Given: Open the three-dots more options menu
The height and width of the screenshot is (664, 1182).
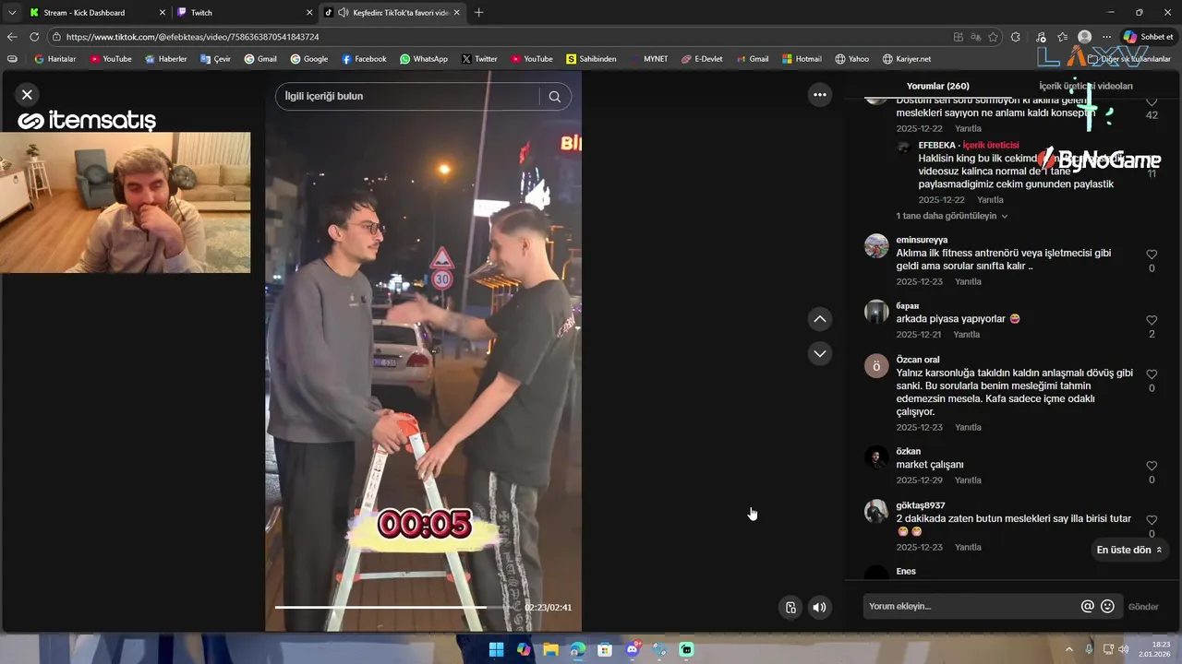Looking at the screenshot, I should (x=819, y=94).
